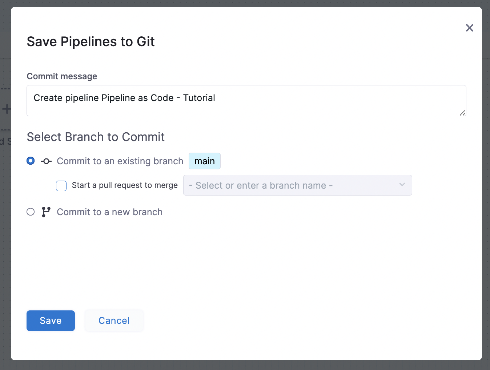Click inside the Commit message text field

tap(246, 101)
